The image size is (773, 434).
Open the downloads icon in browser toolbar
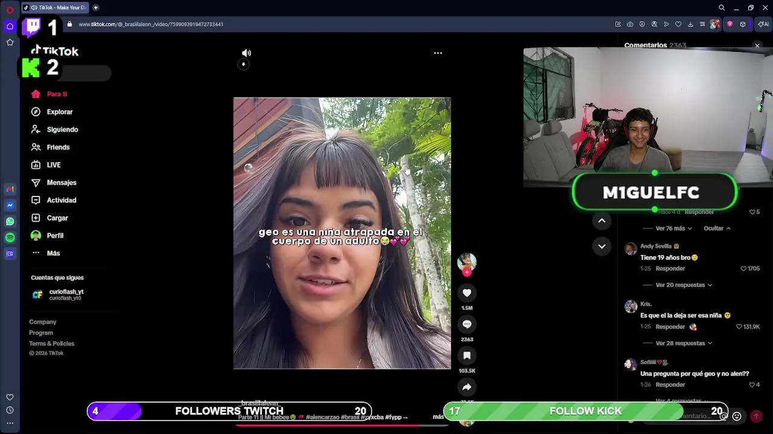[690, 24]
